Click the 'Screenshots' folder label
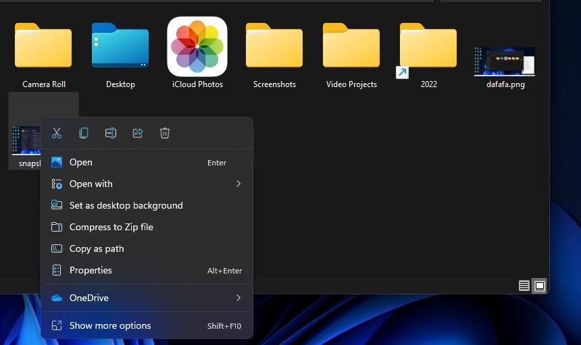 pos(274,84)
